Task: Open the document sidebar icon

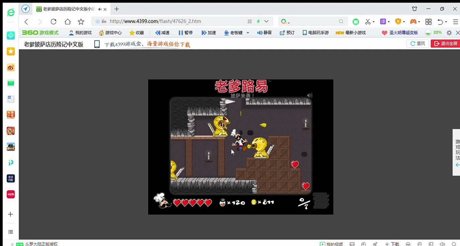Action: tap(11, 99)
